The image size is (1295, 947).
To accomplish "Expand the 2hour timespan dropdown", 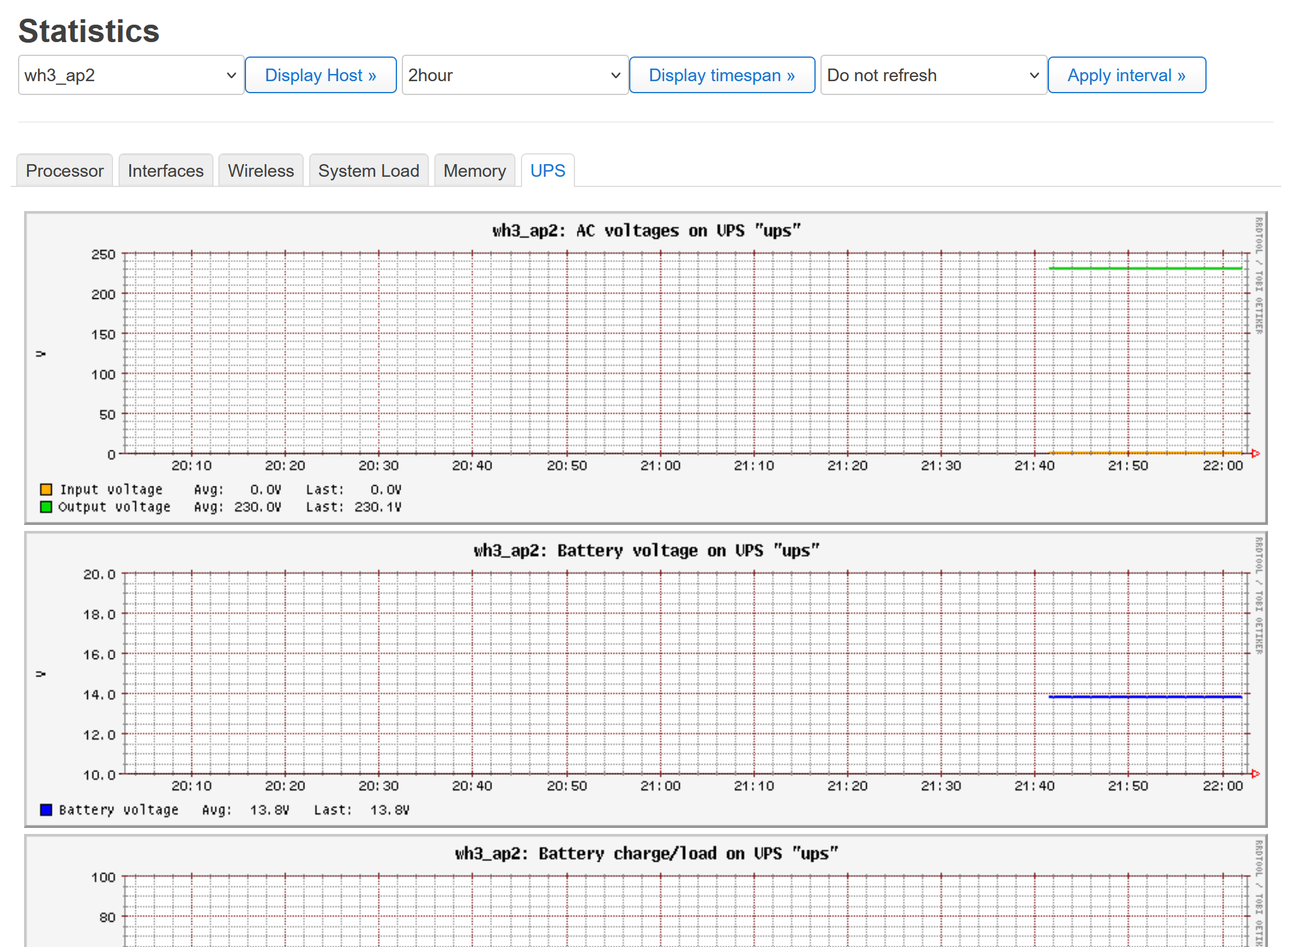I will 514,75.
